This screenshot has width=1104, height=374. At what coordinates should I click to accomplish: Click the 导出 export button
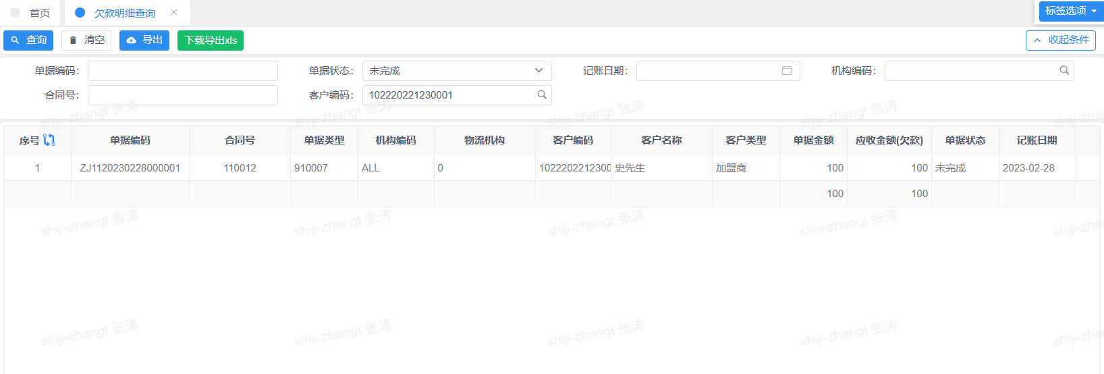point(144,41)
